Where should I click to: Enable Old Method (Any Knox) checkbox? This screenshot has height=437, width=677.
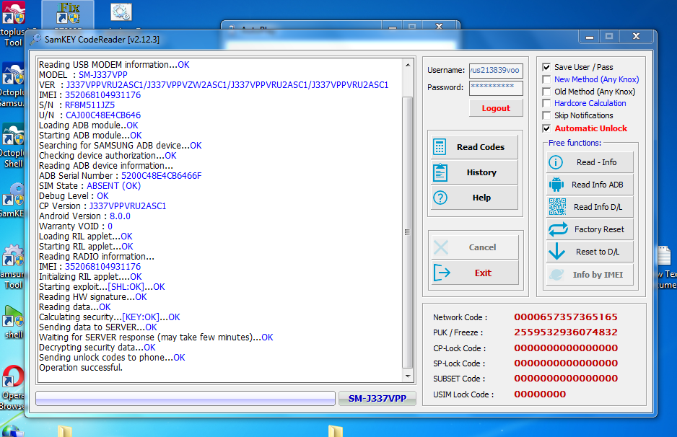(546, 92)
